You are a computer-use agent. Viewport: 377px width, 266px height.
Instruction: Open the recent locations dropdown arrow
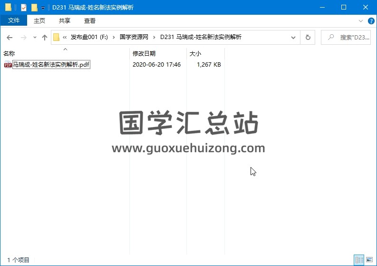pos(35,37)
